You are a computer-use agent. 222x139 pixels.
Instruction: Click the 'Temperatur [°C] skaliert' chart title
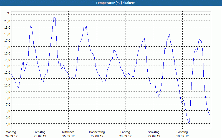[115, 3]
